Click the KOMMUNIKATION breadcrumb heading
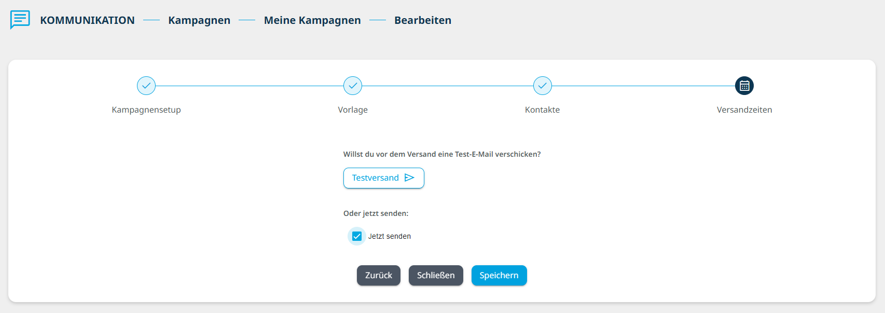 (87, 20)
